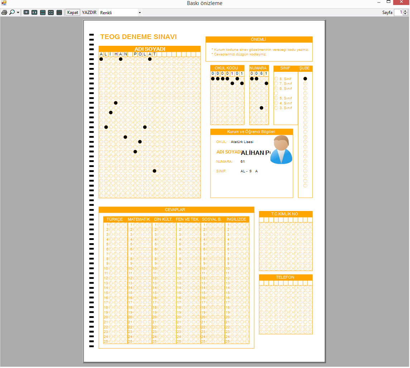Expand the Renkli color mode dropdown
The height and width of the screenshot is (368, 410).
[139, 13]
